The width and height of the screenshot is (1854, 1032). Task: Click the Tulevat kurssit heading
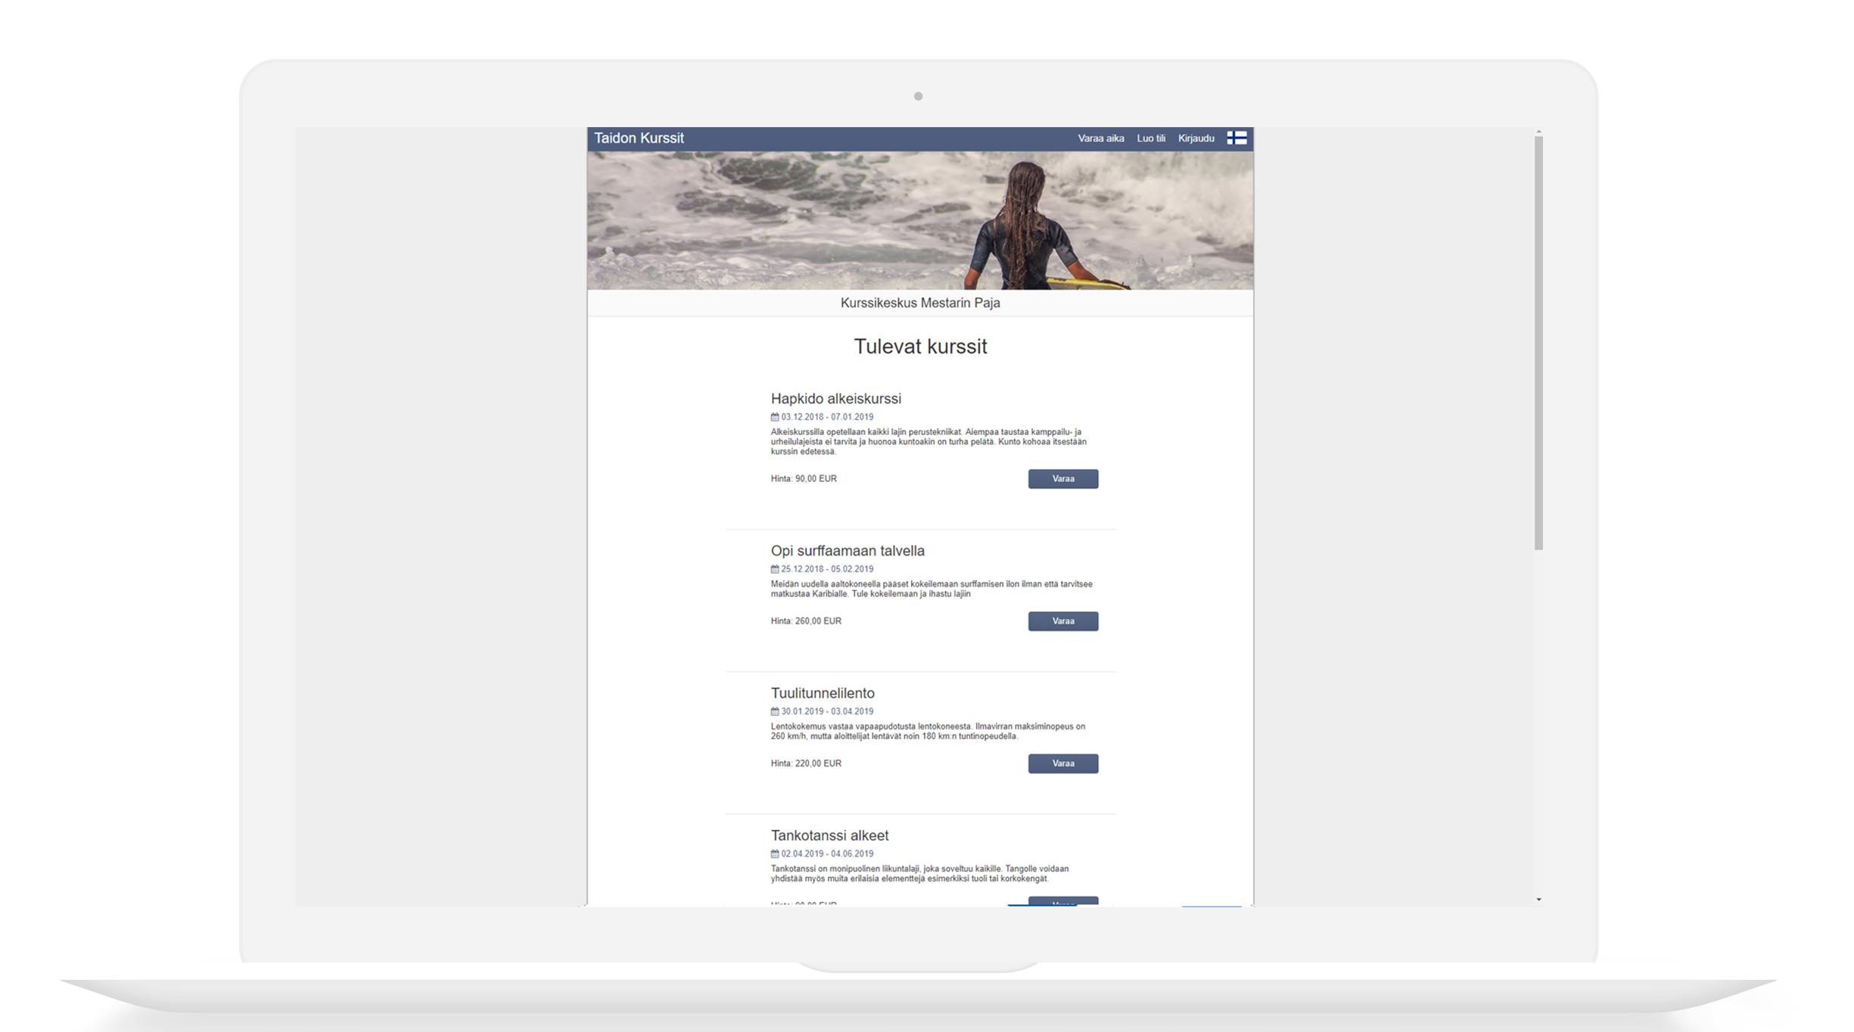point(920,347)
